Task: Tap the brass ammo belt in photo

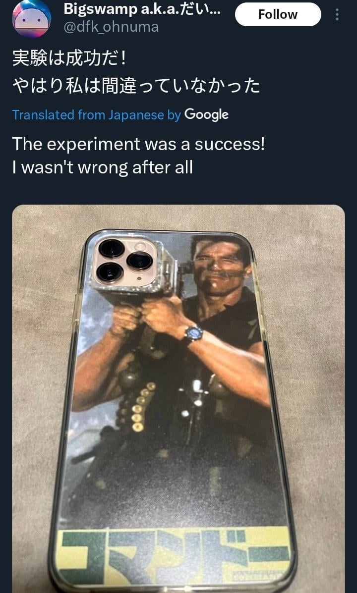Action: 140,407
